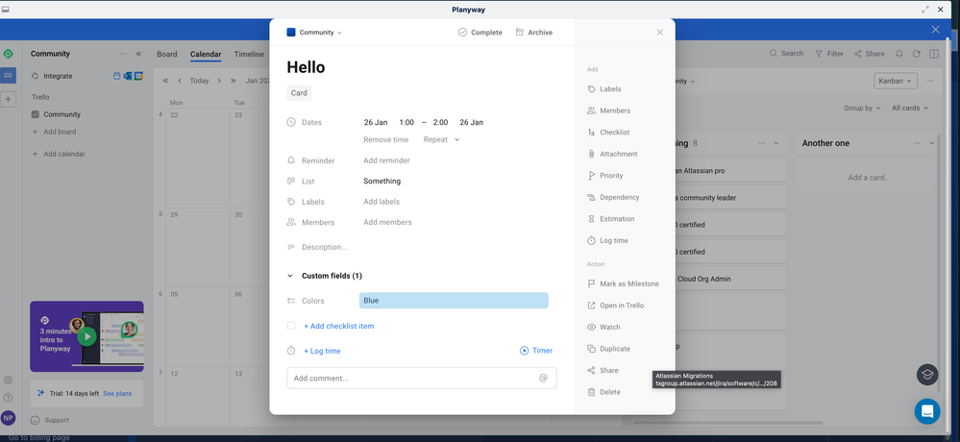
Task: Click Remove time
Action: (385, 139)
